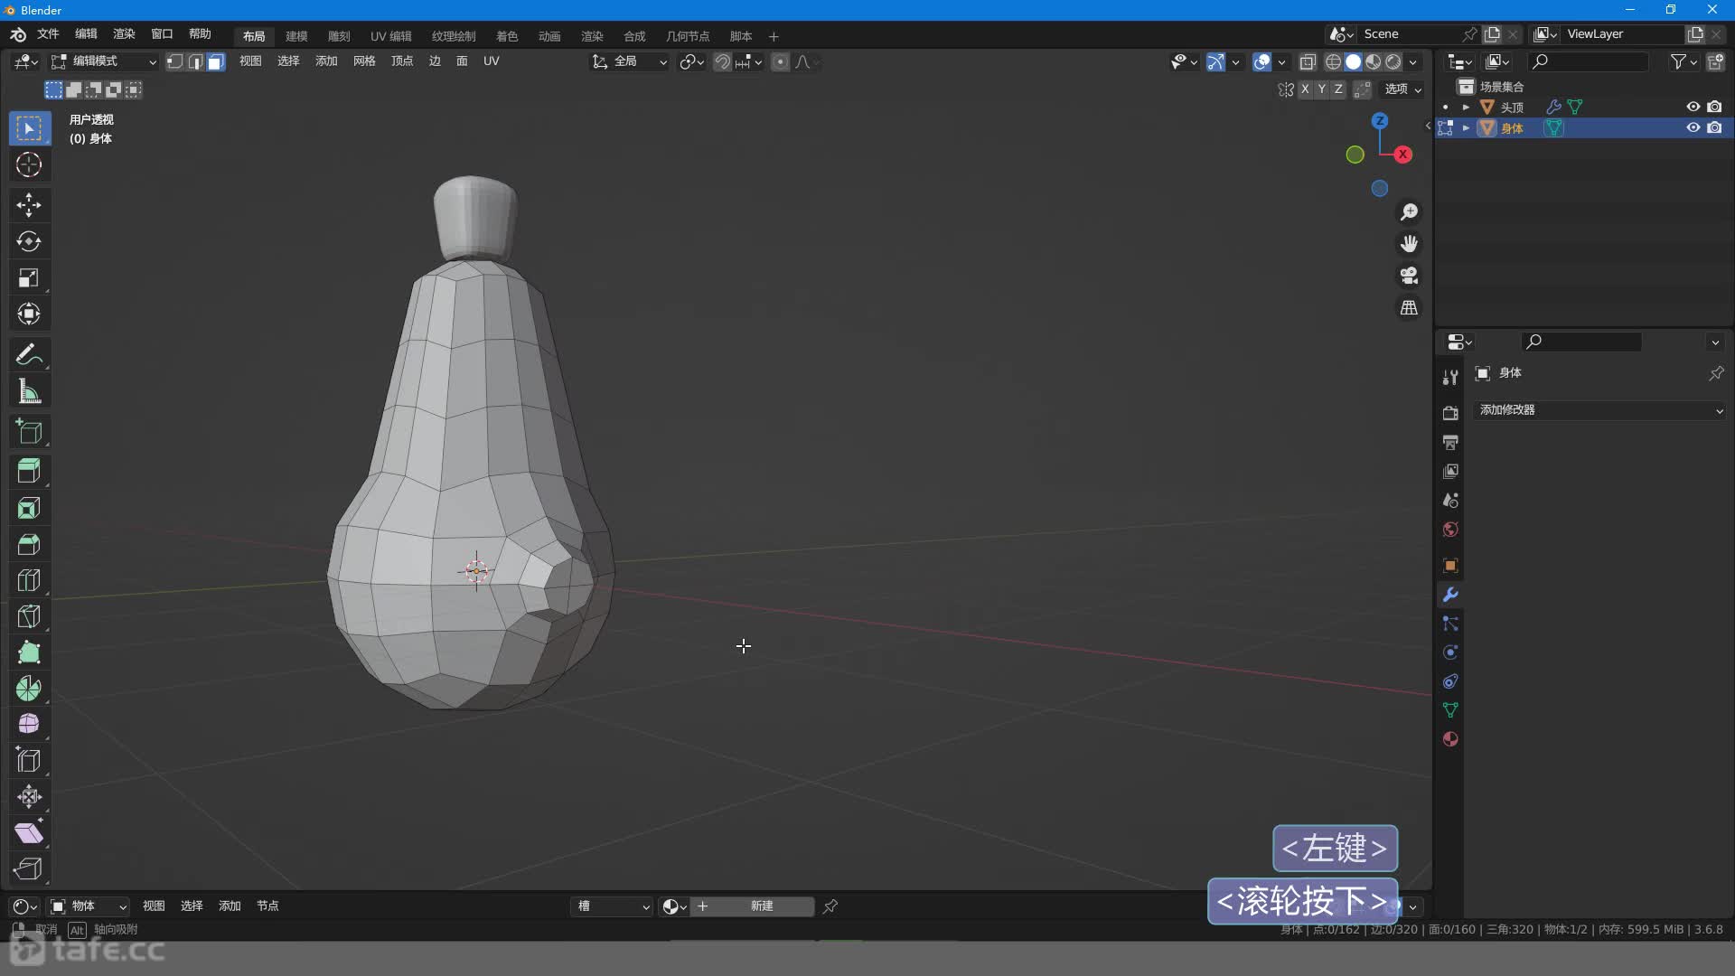The height and width of the screenshot is (976, 1735).
Task: Select the Rip Region tool
Action: [29, 868]
